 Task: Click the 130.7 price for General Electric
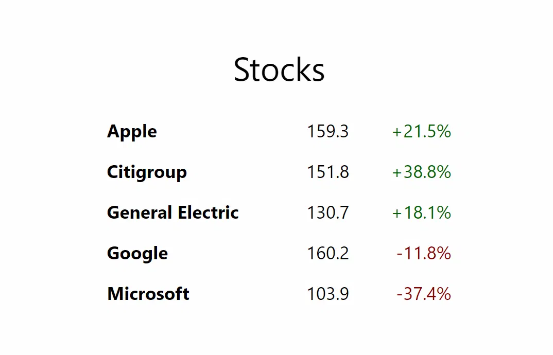click(328, 213)
